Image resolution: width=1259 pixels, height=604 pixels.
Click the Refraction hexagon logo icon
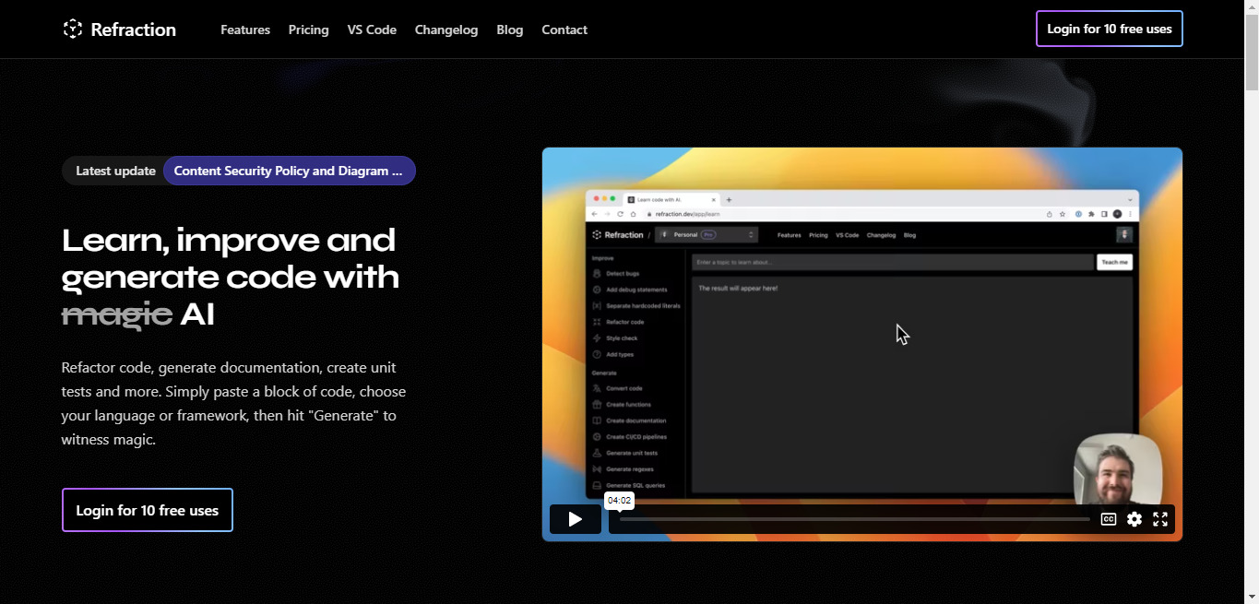point(73,30)
